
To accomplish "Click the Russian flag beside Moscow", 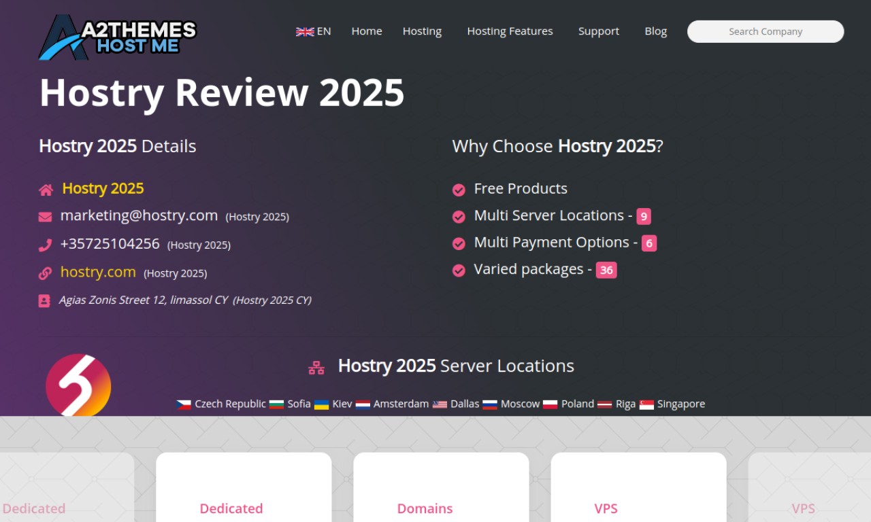I will pyautogui.click(x=490, y=404).
